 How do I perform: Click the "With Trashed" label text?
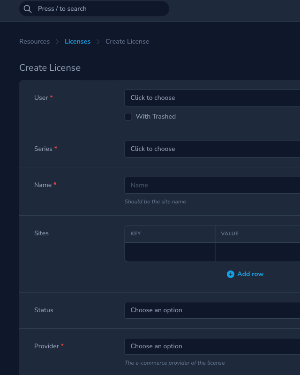(156, 117)
